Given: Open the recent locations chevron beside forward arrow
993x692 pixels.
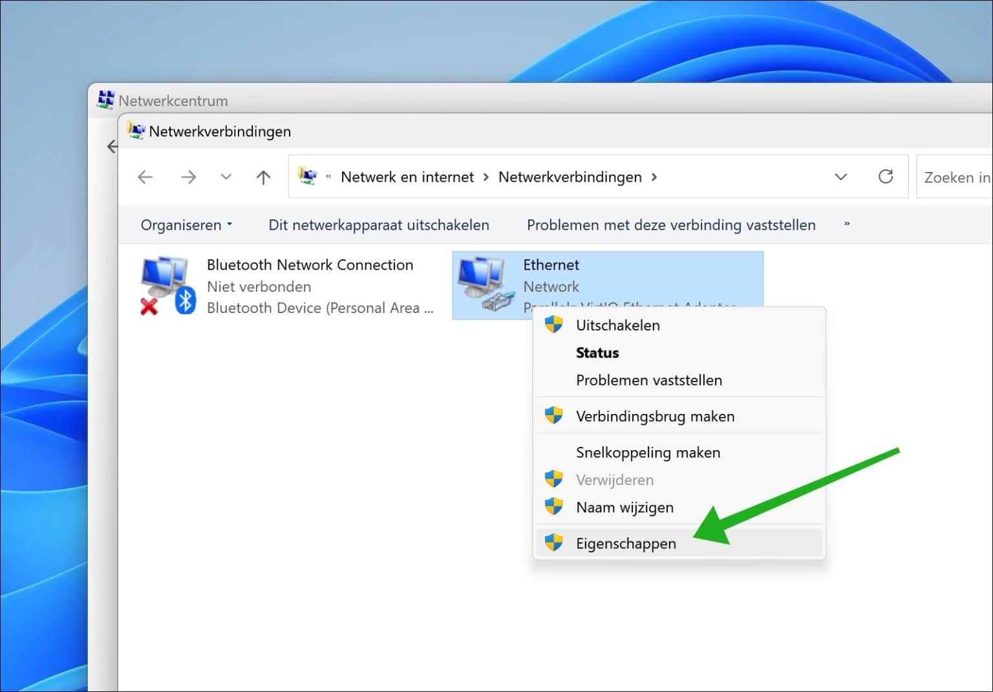Looking at the screenshot, I should pyautogui.click(x=226, y=177).
